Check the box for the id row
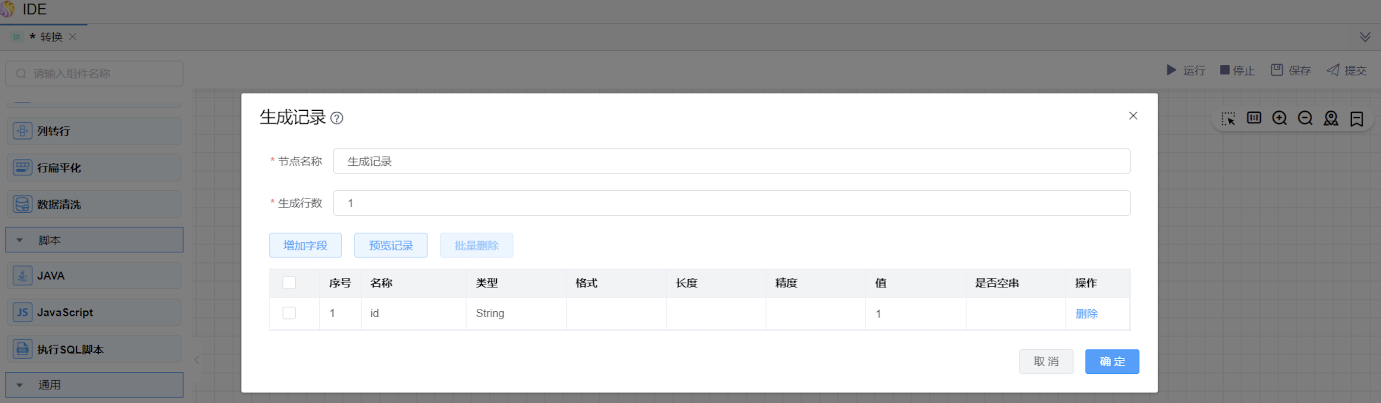Image resolution: width=1381 pixels, height=403 pixels. (289, 313)
